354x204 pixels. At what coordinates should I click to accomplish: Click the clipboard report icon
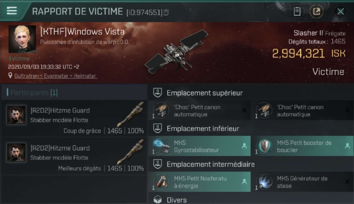click(x=297, y=11)
